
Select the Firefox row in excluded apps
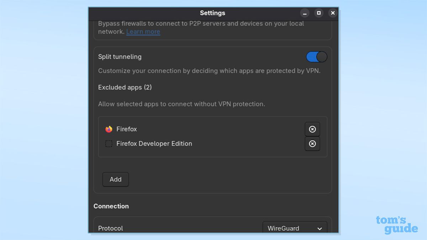click(126, 129)
